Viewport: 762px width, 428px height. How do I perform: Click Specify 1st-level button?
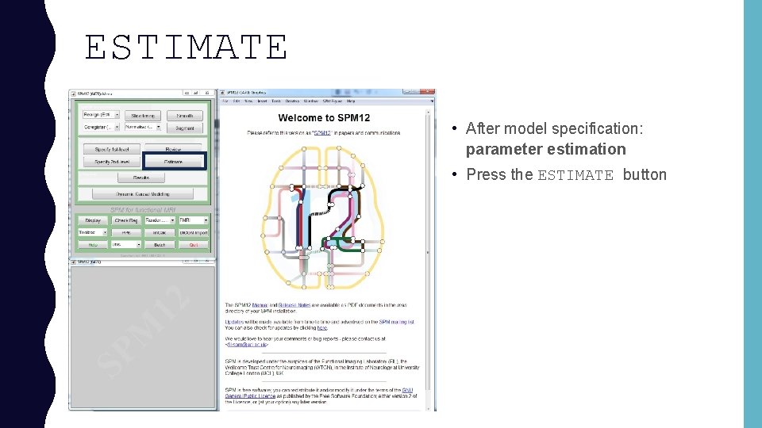112,149
